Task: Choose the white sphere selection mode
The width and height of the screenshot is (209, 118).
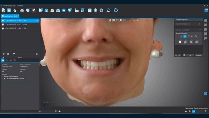Action: pyautogui.click(x=180, y=42)
